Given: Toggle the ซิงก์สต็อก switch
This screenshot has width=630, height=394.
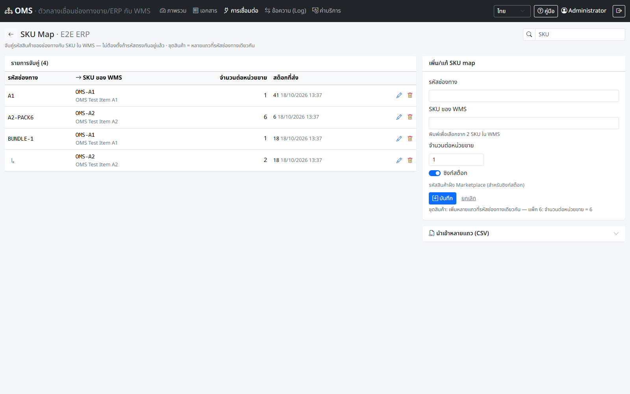Looking at the screenshot, I should (x=435, y=173).
